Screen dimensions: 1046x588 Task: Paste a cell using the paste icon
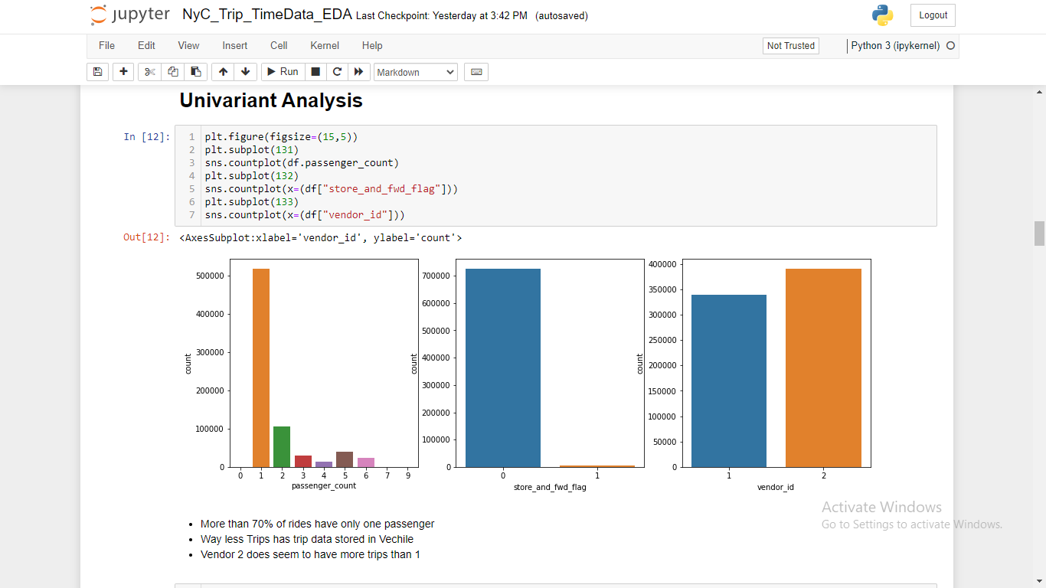[195, 71]
